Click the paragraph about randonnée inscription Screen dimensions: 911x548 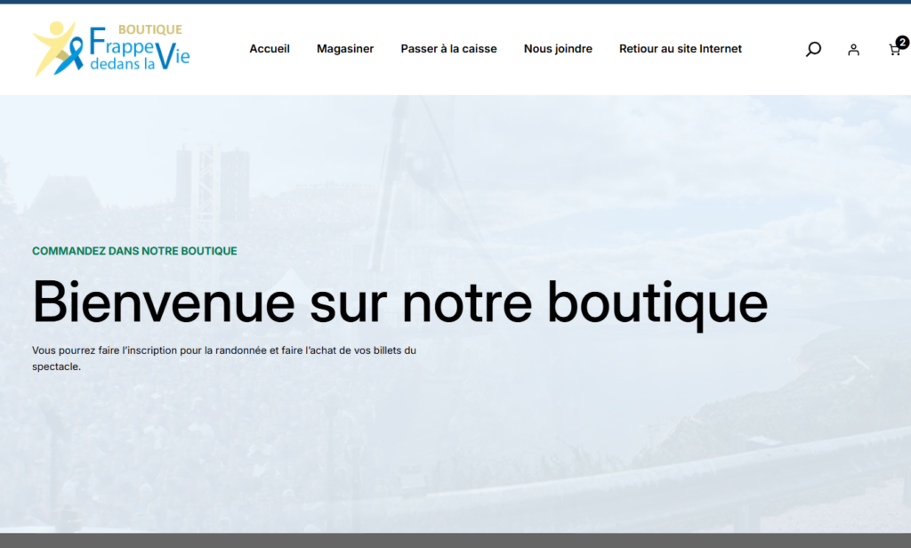coord(223,358)
